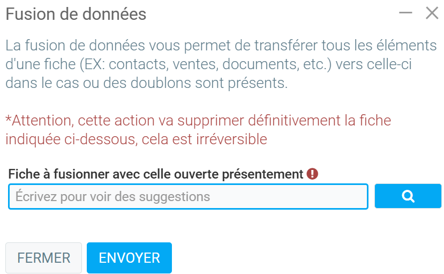
Task: Click the red exclamation required-field icon
Action: pyautogui.click(x=313, y=174)
